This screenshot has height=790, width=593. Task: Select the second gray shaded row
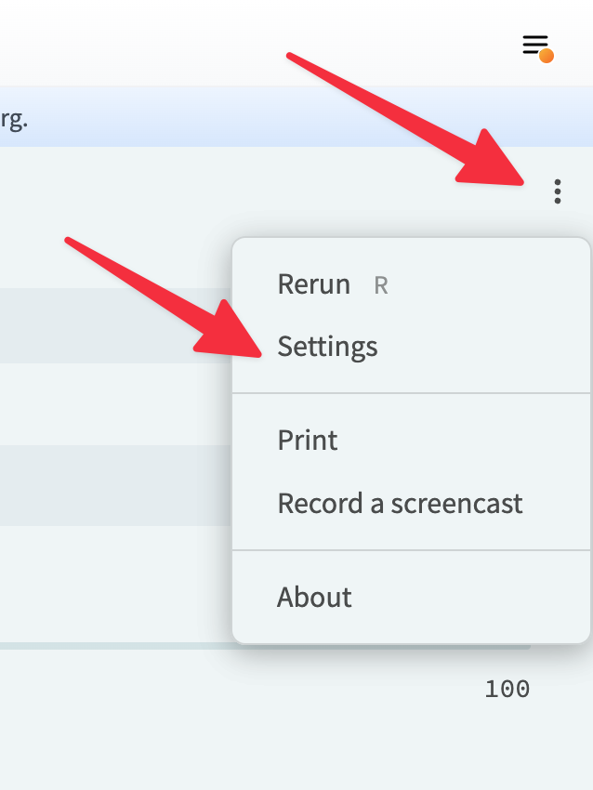(x=112, y=485)
